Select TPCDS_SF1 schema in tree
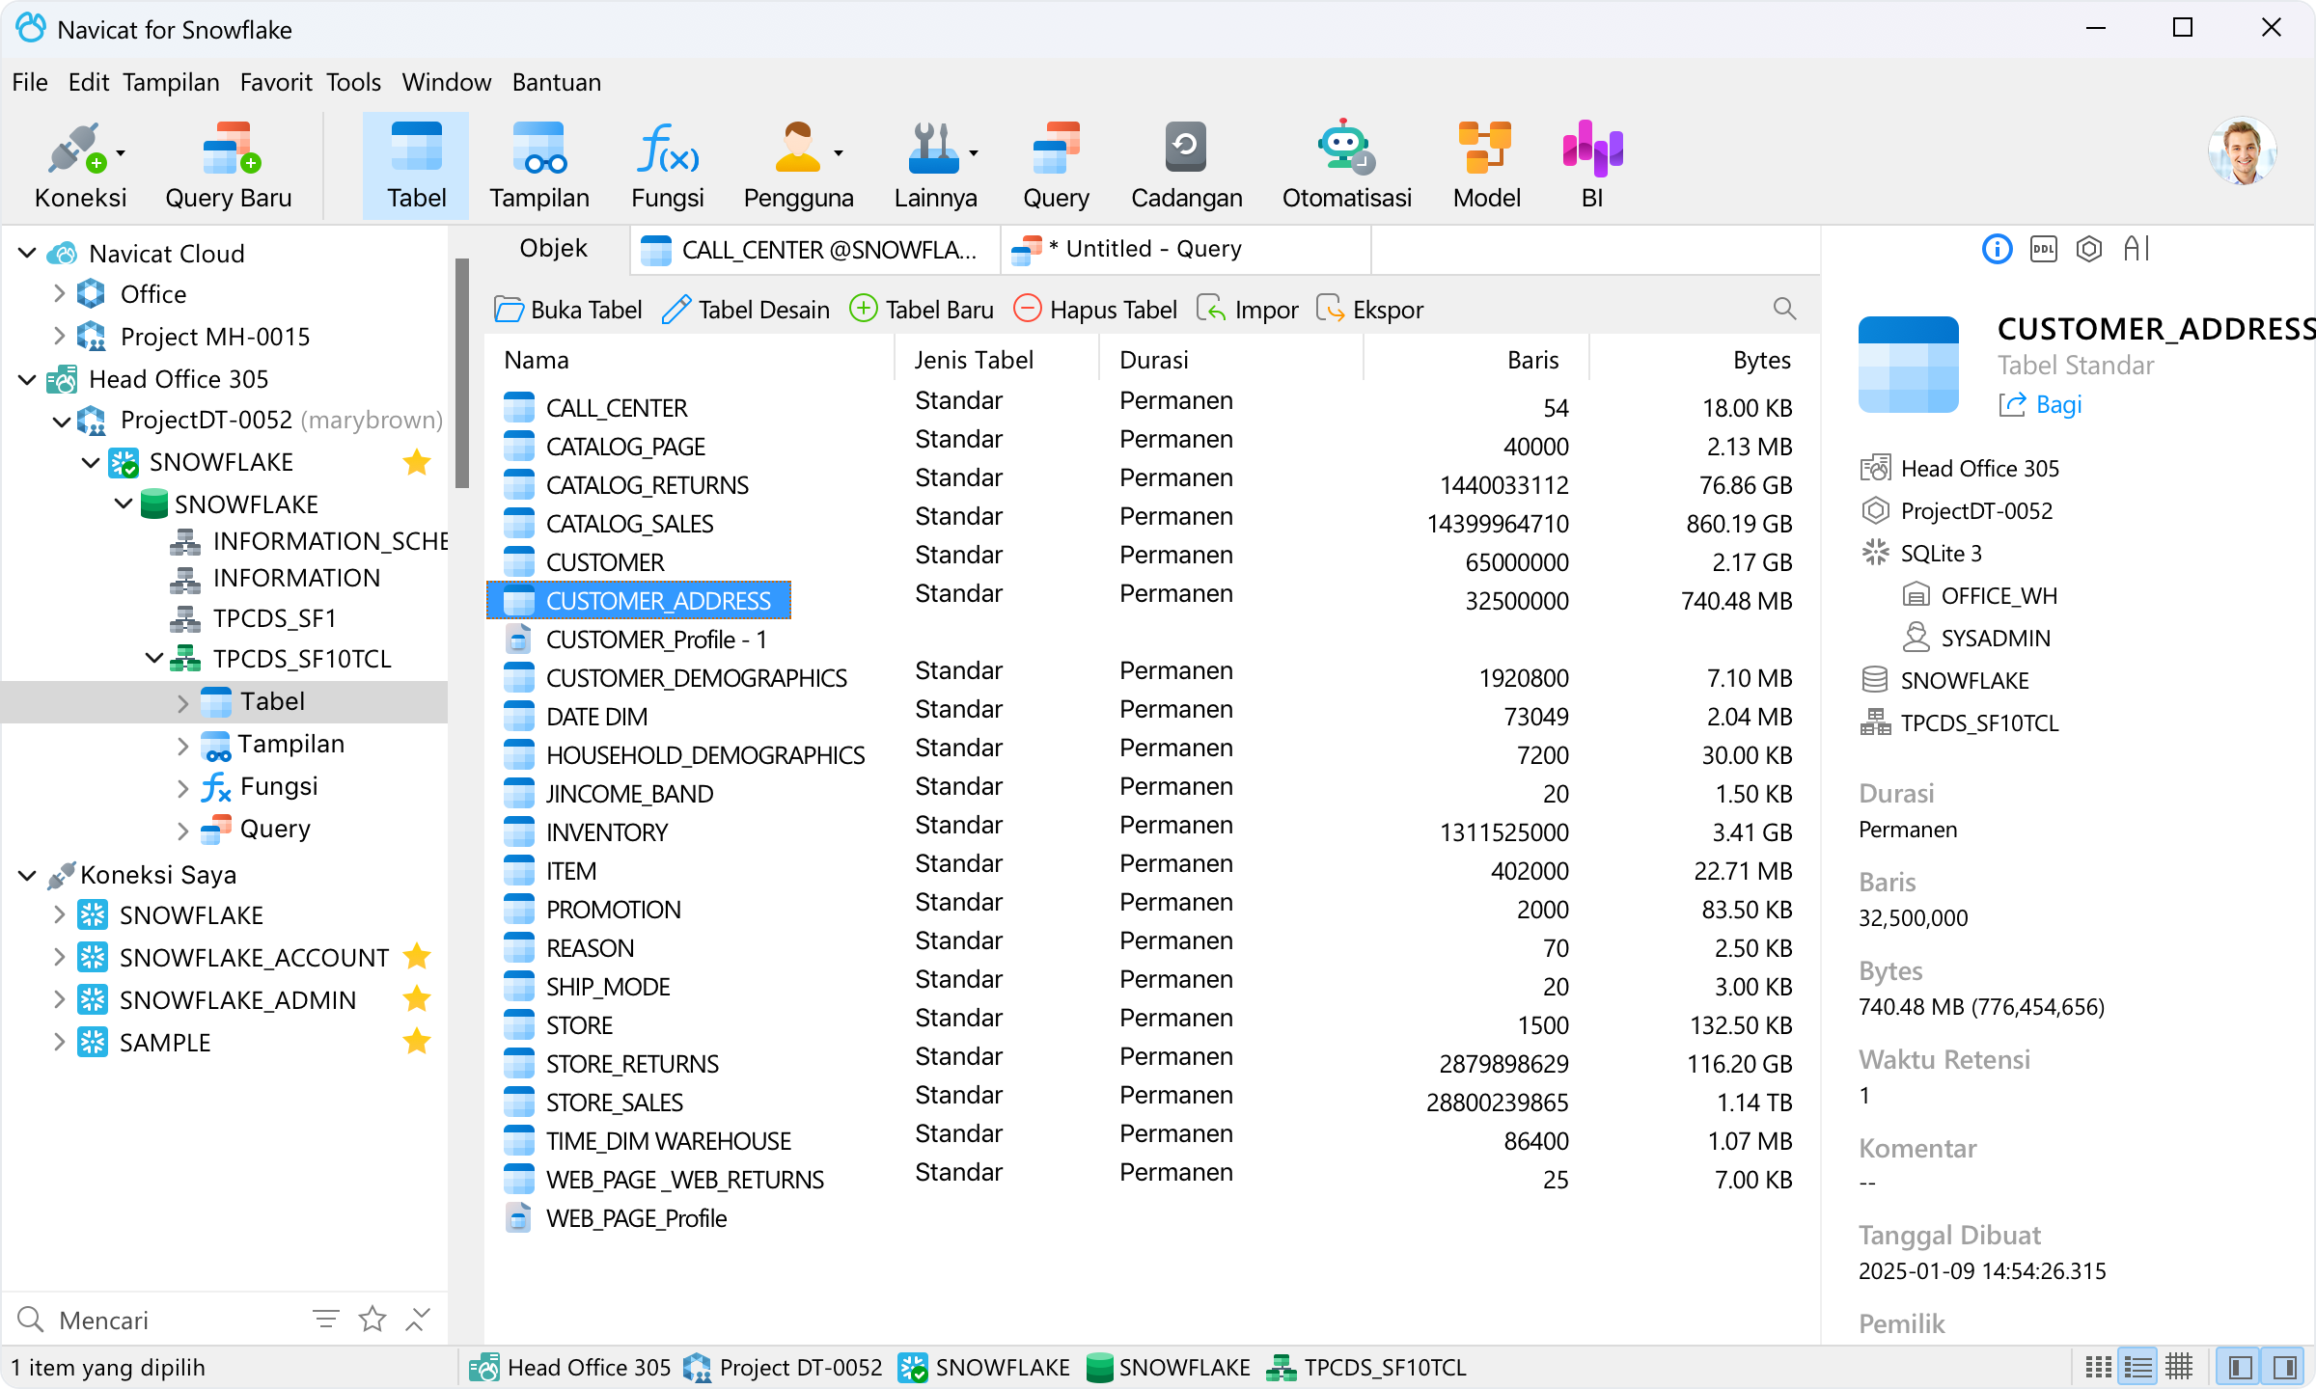 point(274,618)
